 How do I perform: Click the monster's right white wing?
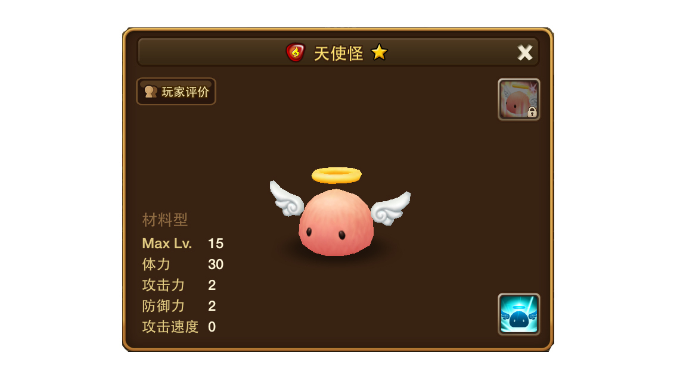(390, 208)
